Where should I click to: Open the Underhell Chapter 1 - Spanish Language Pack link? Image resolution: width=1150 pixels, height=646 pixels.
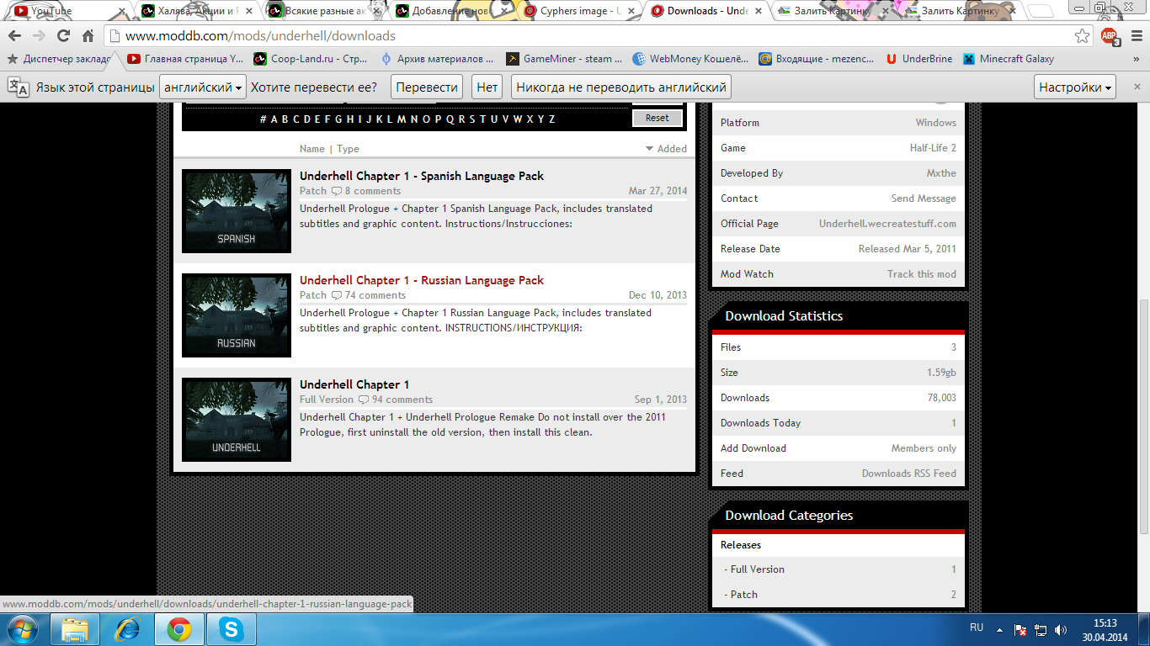(x=422, y=176)
